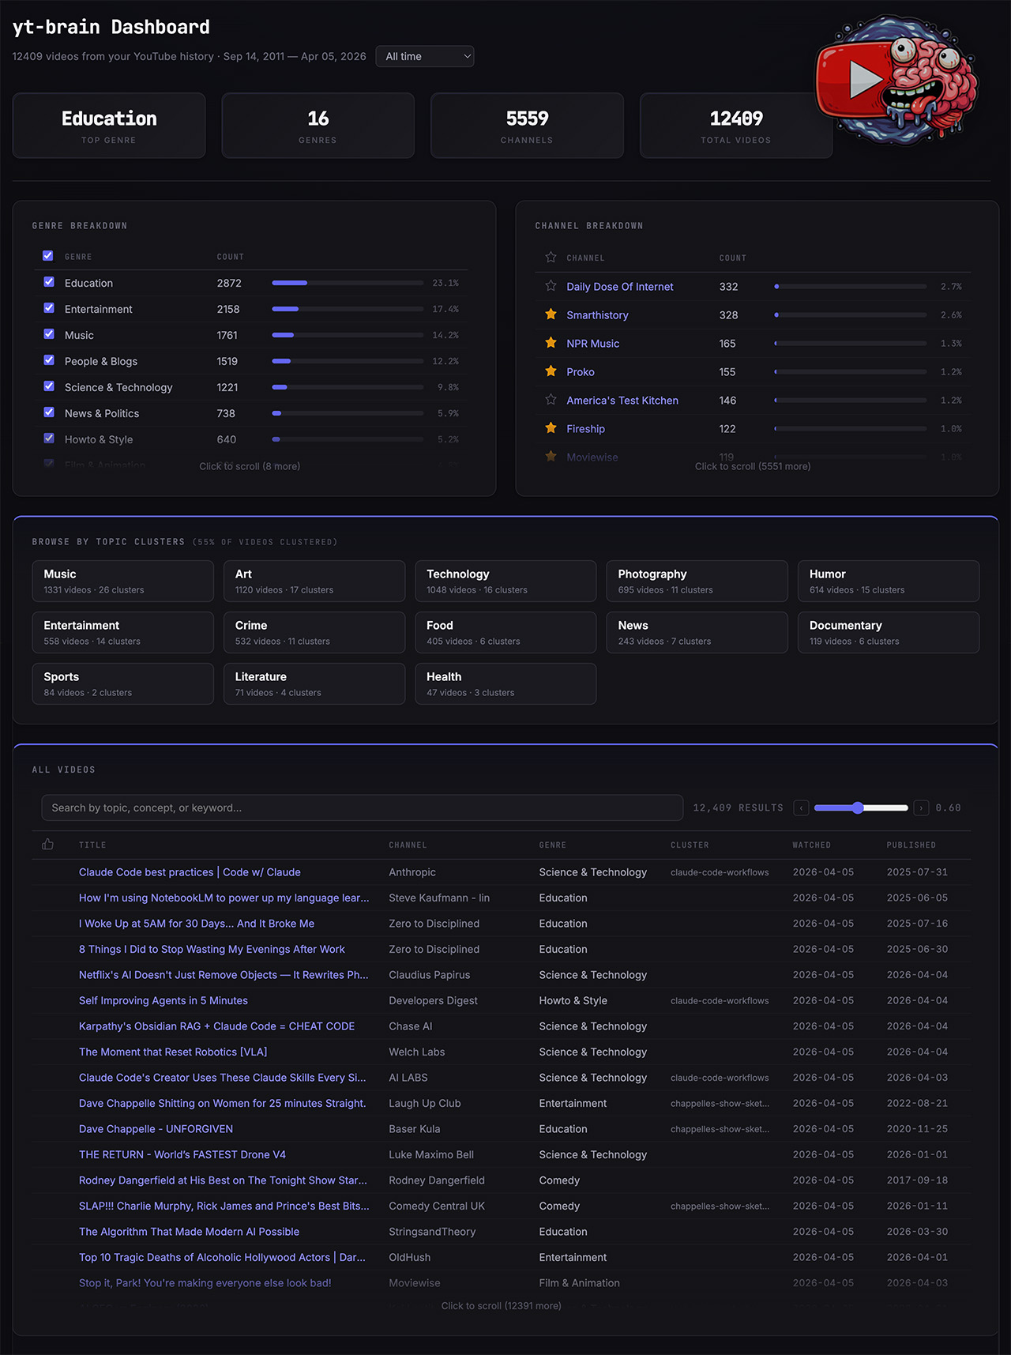Click the 'Welch Labs' channel cell
The image size is (1011, 1355).
point(416,1052)
